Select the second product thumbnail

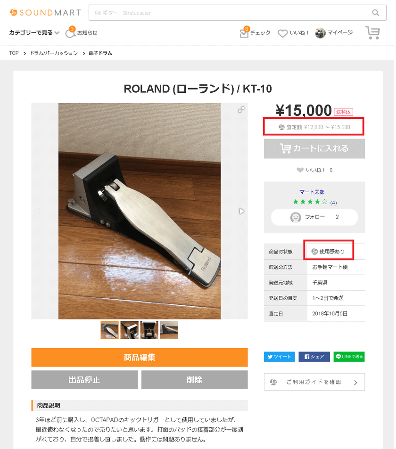[129, 330]
